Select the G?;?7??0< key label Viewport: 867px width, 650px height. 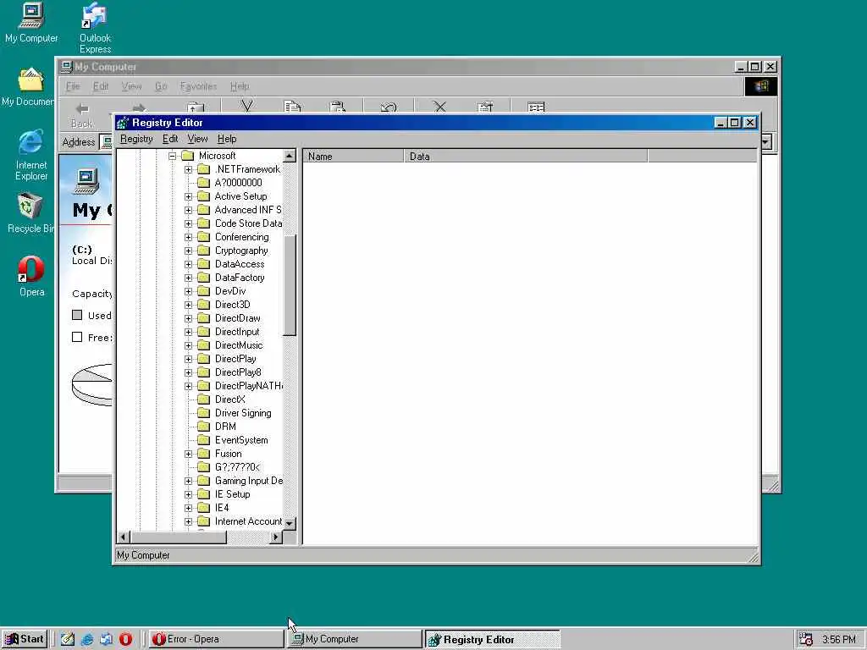pos(237,467)
